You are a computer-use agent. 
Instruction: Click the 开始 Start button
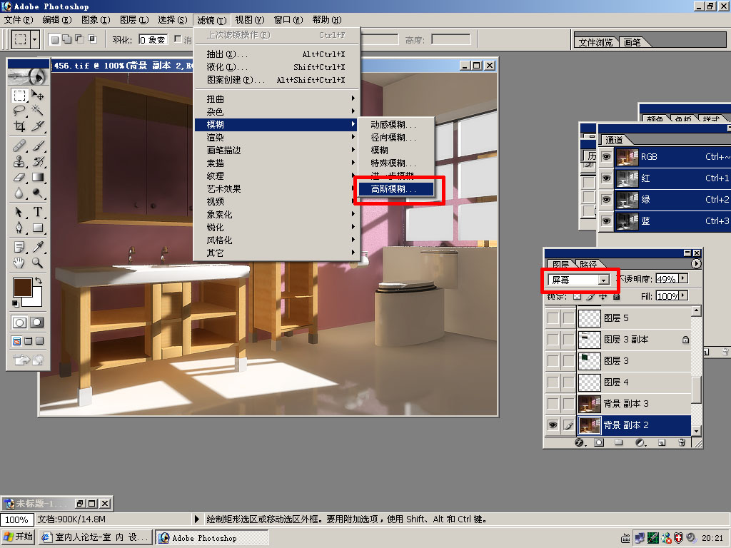tap(18, 537)
